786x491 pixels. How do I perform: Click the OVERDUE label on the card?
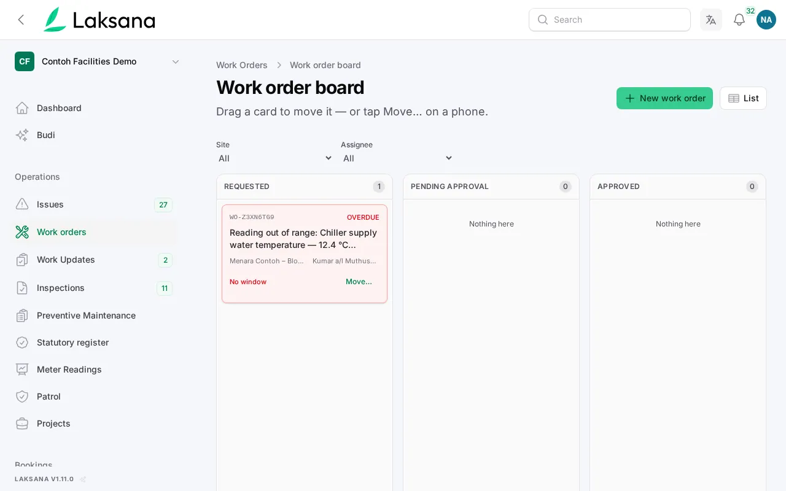[363, 217]
